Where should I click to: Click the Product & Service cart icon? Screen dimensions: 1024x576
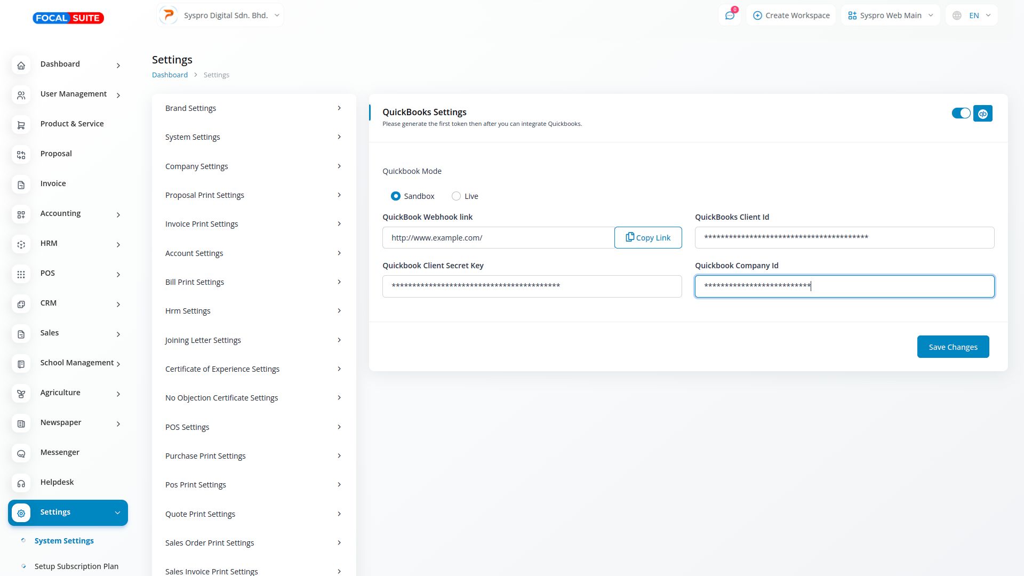tap(21, 125)
